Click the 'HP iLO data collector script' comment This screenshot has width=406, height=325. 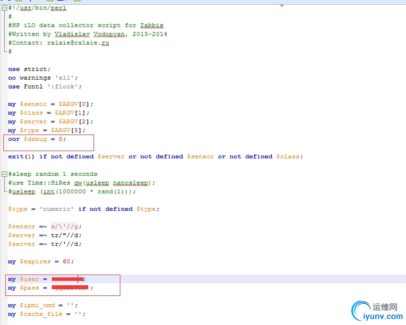(85, 25)
